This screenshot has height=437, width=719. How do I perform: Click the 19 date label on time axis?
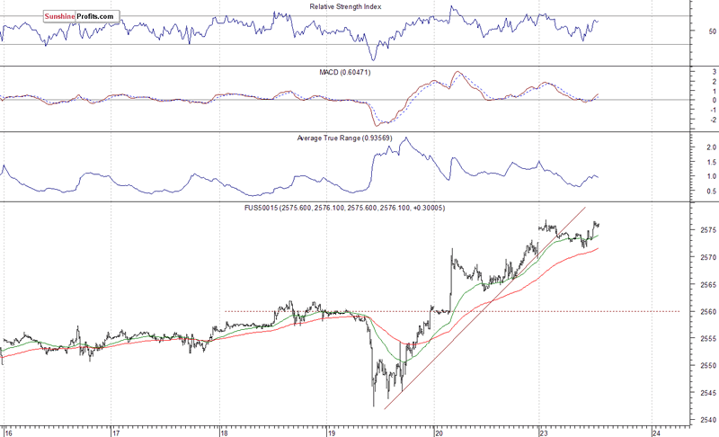pos(332,433)
